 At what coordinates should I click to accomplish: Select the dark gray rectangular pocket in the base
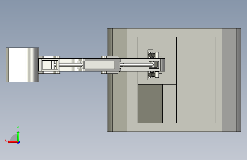pyautogui.click(x=150, y=104)
